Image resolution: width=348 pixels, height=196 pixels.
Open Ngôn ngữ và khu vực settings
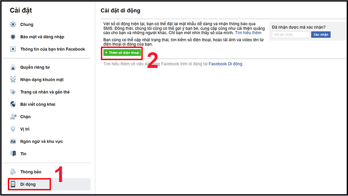point(41,142)
